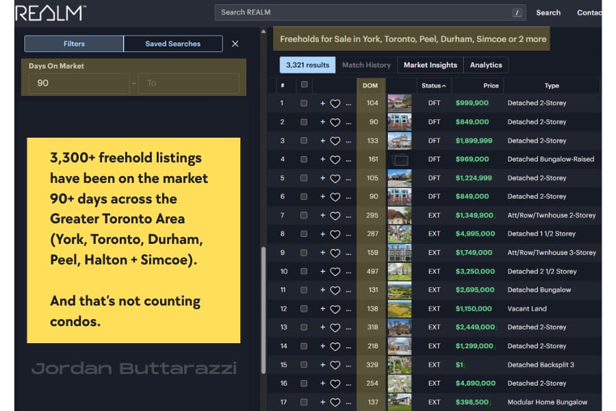Image resolution: width=616 pixels, height=411 pixels.
Task: Open the Analytics tab
Action: pos(486,65)
